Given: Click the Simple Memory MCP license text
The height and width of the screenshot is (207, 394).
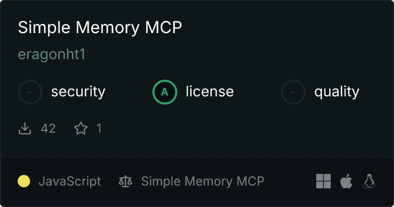Looking at the screenshot, I should 203,182.
